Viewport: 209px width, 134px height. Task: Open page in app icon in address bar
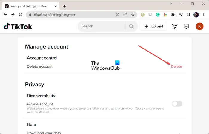pos(117,15)
